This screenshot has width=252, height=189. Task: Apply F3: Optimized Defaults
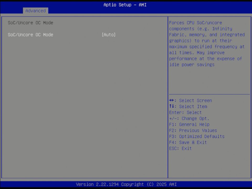[x=197, y=136]
